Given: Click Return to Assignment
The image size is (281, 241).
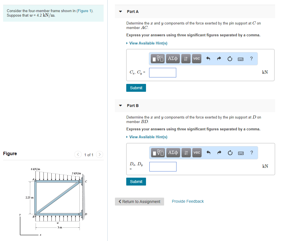Looking at the screenshot, I should [x=139, y=202].
